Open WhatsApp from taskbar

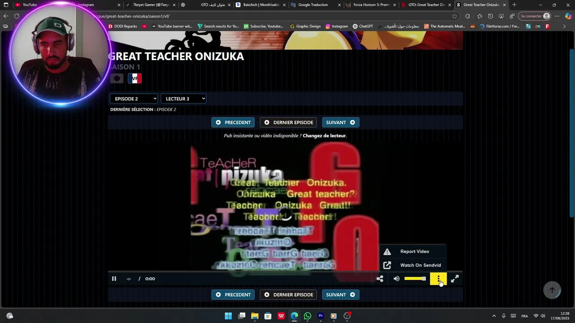(307, 316)
